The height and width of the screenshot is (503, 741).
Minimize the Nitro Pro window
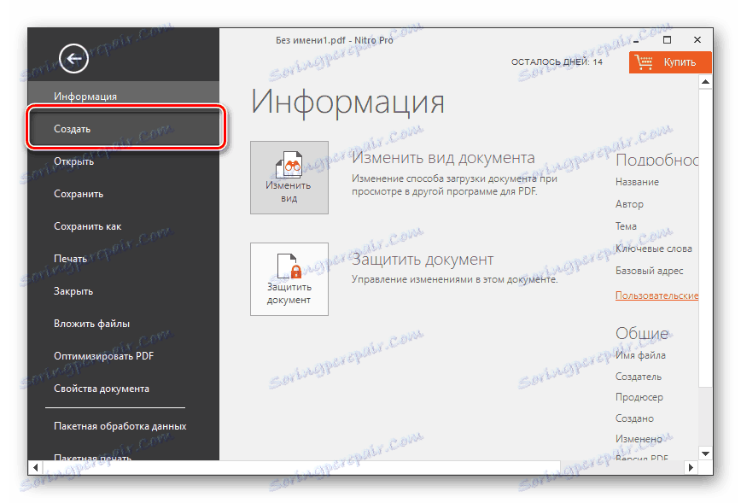pos(637,41)
